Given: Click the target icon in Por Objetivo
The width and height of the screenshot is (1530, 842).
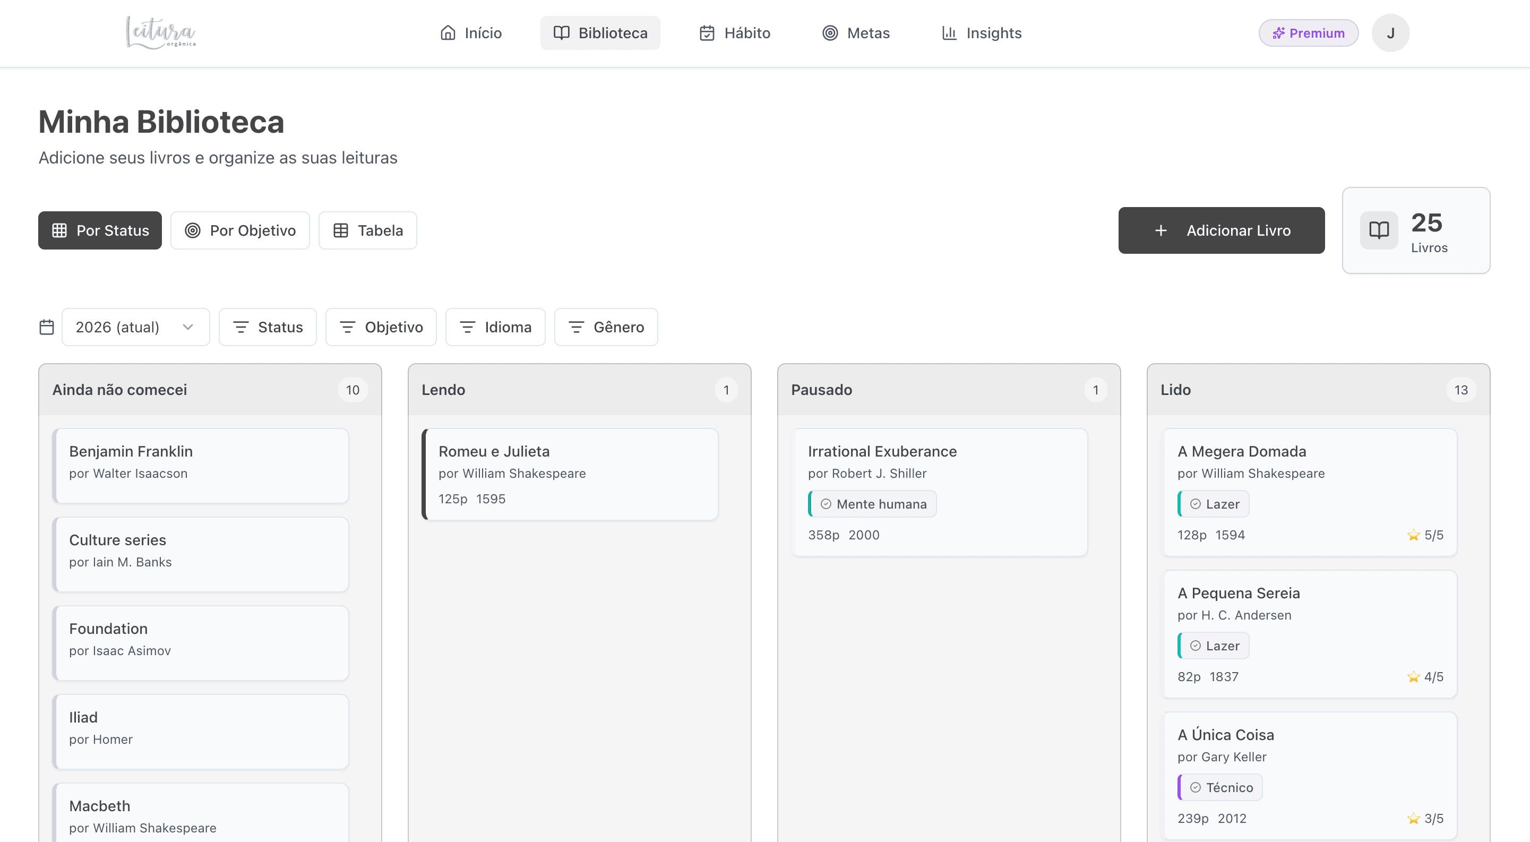Looking at the screenshot, I should [192, 230].
